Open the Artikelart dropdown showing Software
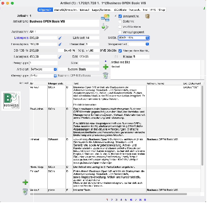The height and width of the screenshot is (204, 208). click(44, 69)
